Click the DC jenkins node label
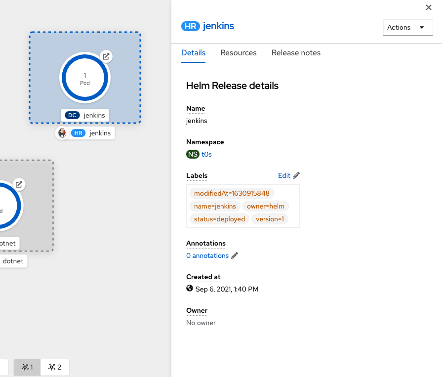This screenshot has height=377, width=442. (x=85, y=115)
